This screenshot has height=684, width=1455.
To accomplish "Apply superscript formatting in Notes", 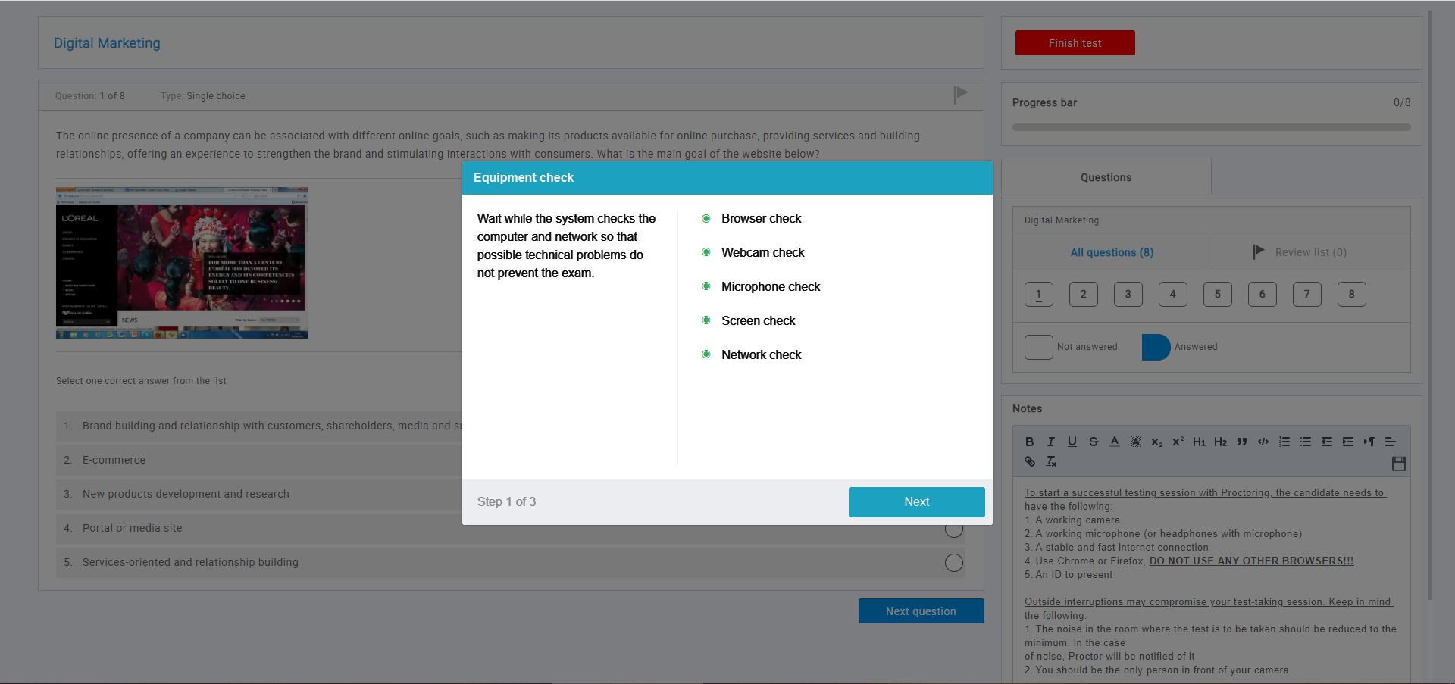I will [1177, 441].
